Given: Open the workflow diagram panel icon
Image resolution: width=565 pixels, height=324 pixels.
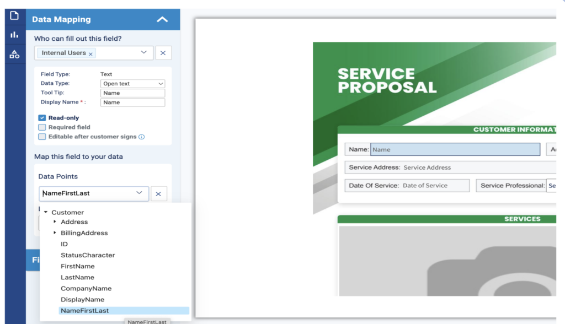Looking at the screenshot, I should pos(14,53).
